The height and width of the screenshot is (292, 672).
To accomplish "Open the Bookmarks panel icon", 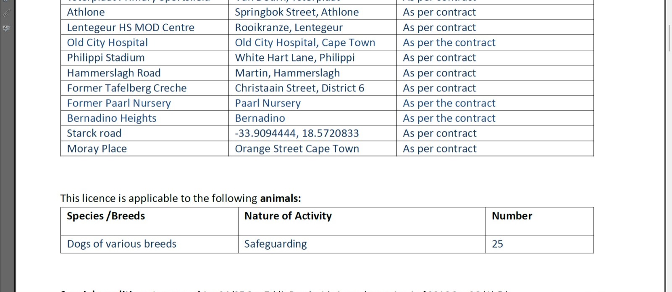I will point(6,1).
